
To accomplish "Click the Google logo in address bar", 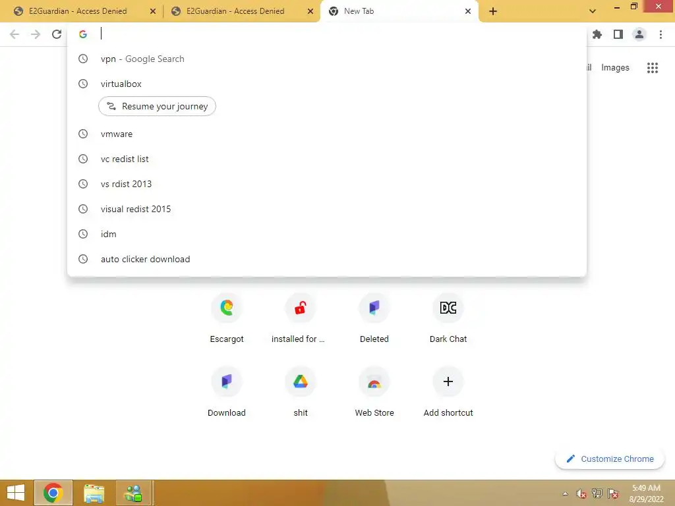I will coord(83,34).
